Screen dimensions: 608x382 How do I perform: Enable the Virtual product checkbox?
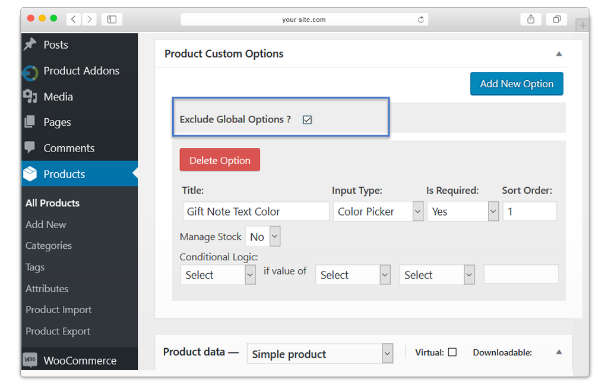[x=452, y=352]
